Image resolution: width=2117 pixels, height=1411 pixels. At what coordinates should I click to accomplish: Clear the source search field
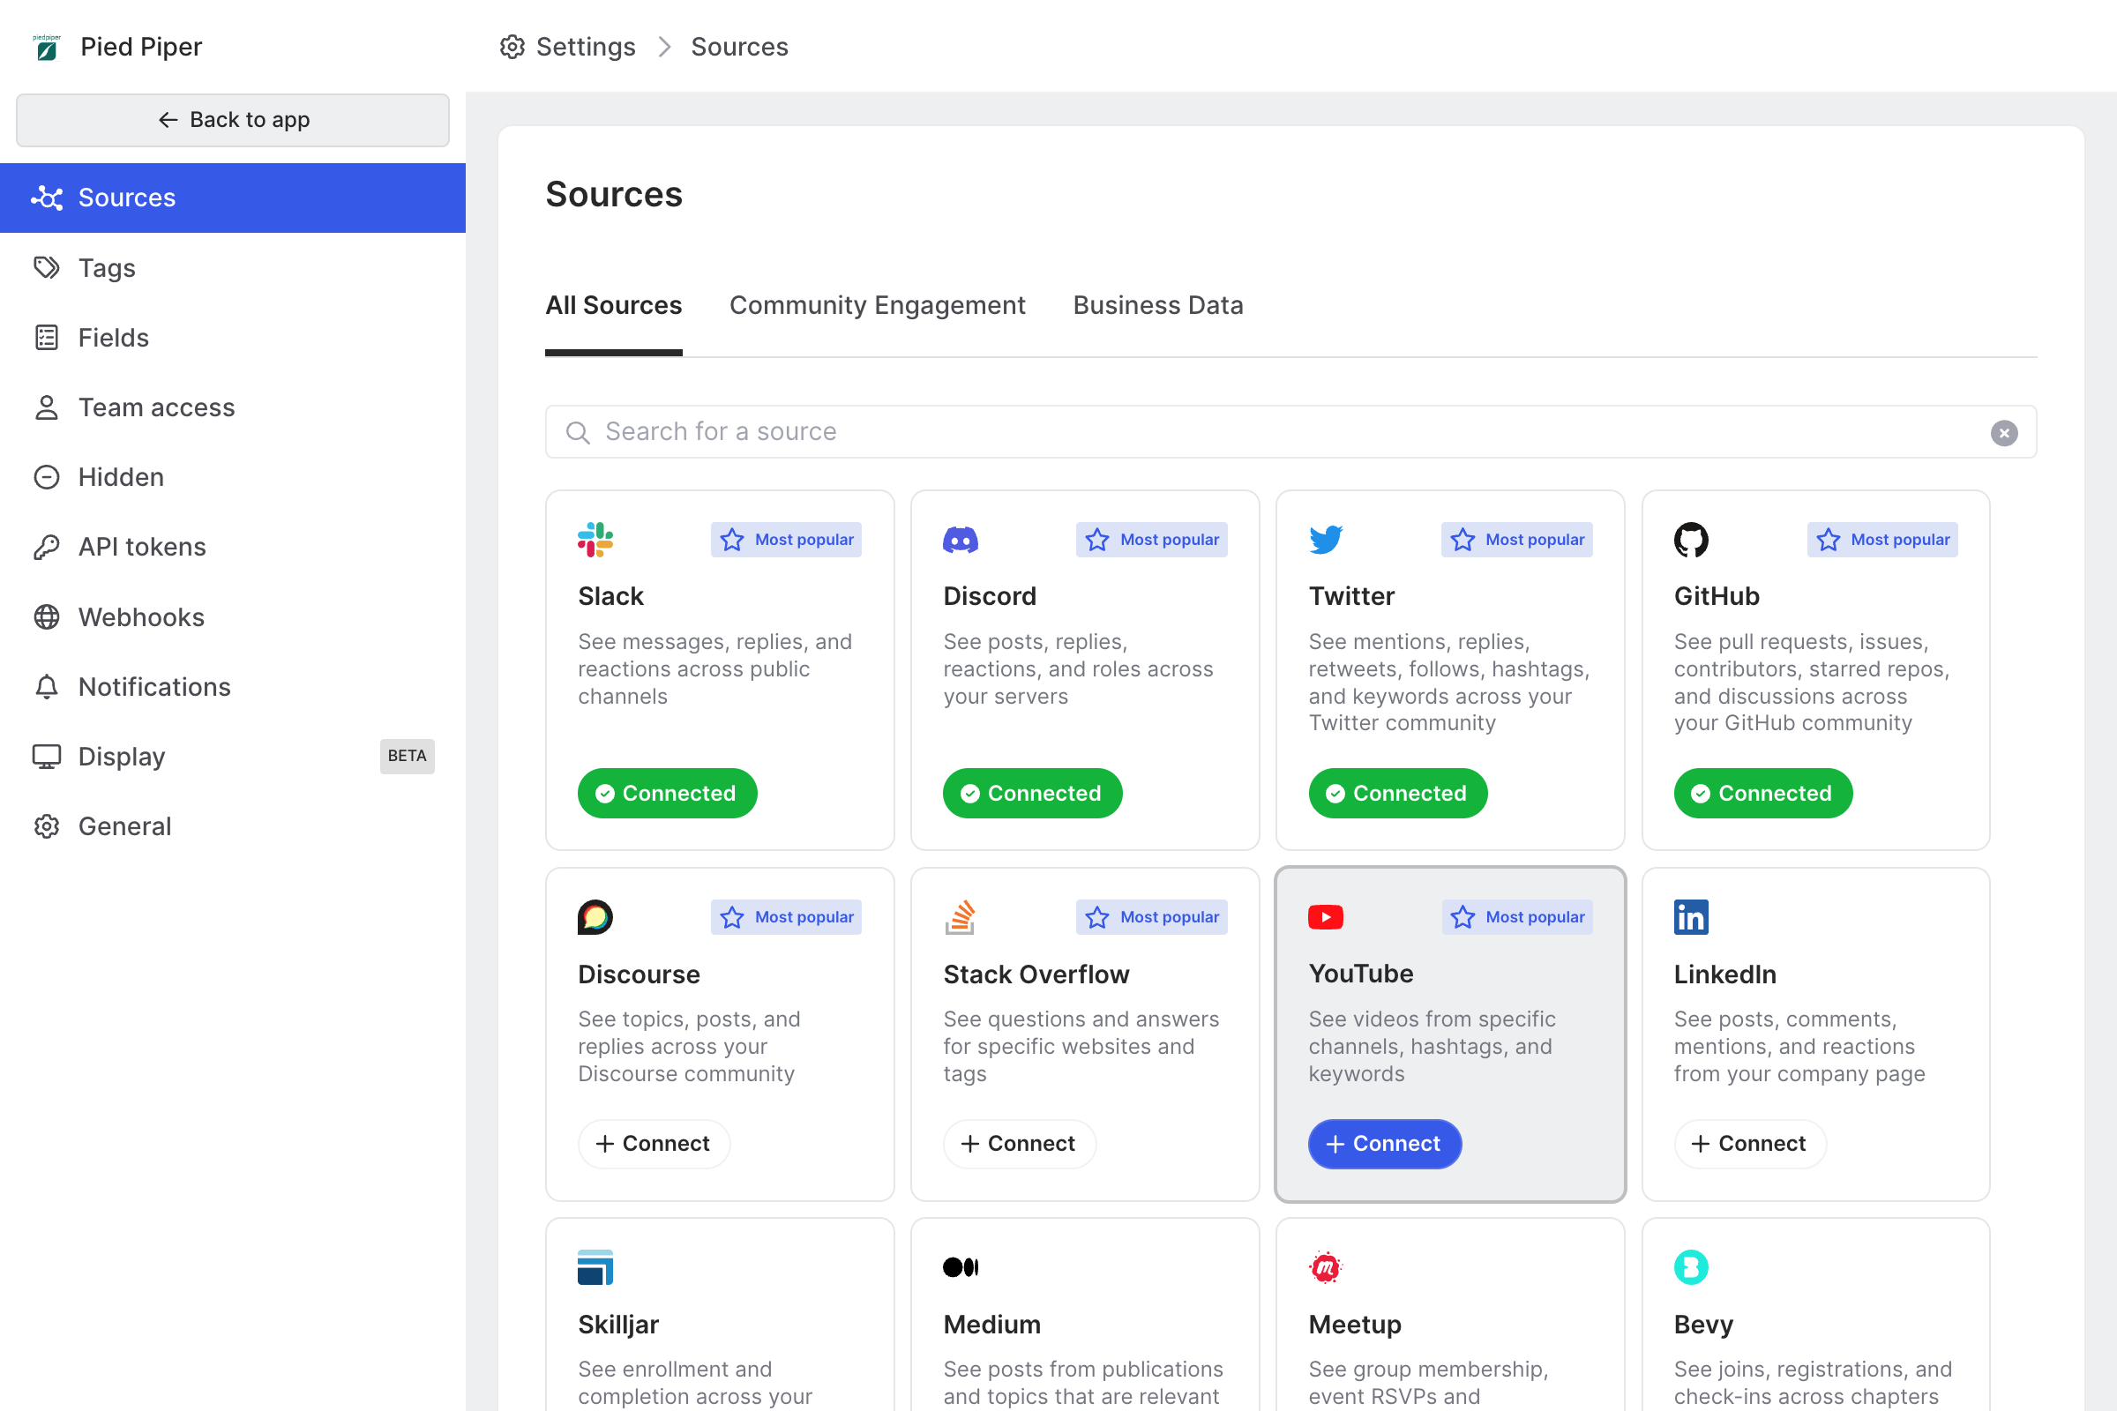(2003, 433)
